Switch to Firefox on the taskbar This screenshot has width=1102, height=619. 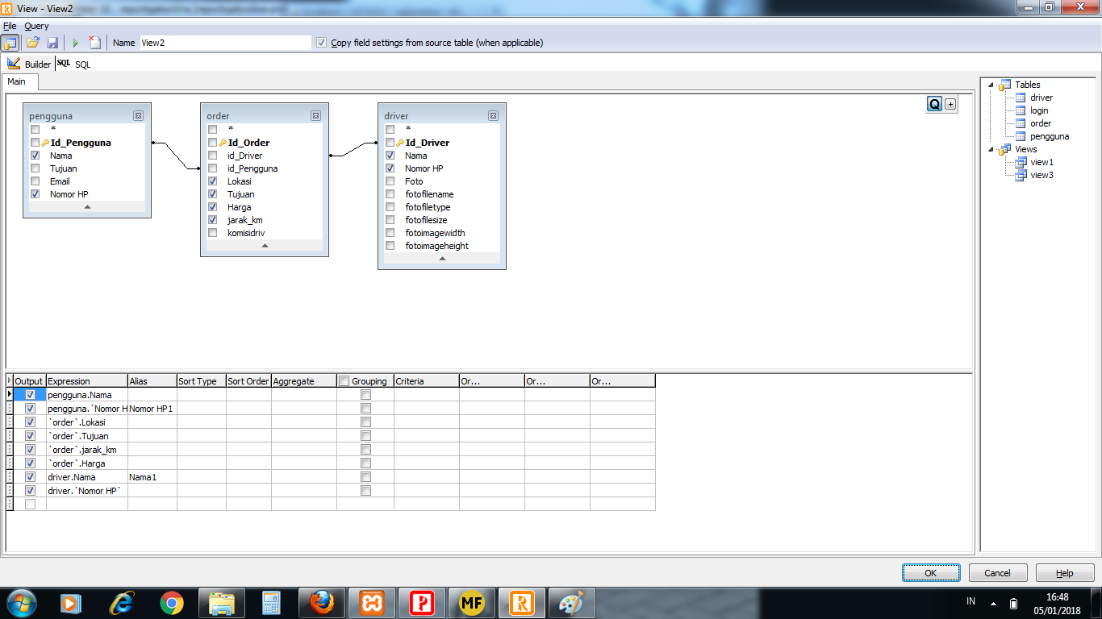tap(322, 603)
